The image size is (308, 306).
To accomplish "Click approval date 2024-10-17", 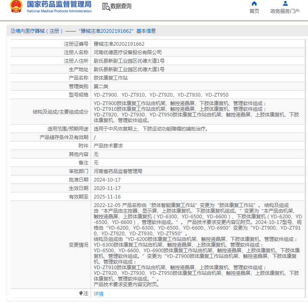I will pyautogui.click(x=107, y=179).
